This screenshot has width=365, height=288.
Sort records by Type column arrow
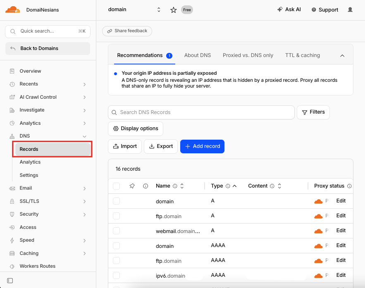pos(235,186)
